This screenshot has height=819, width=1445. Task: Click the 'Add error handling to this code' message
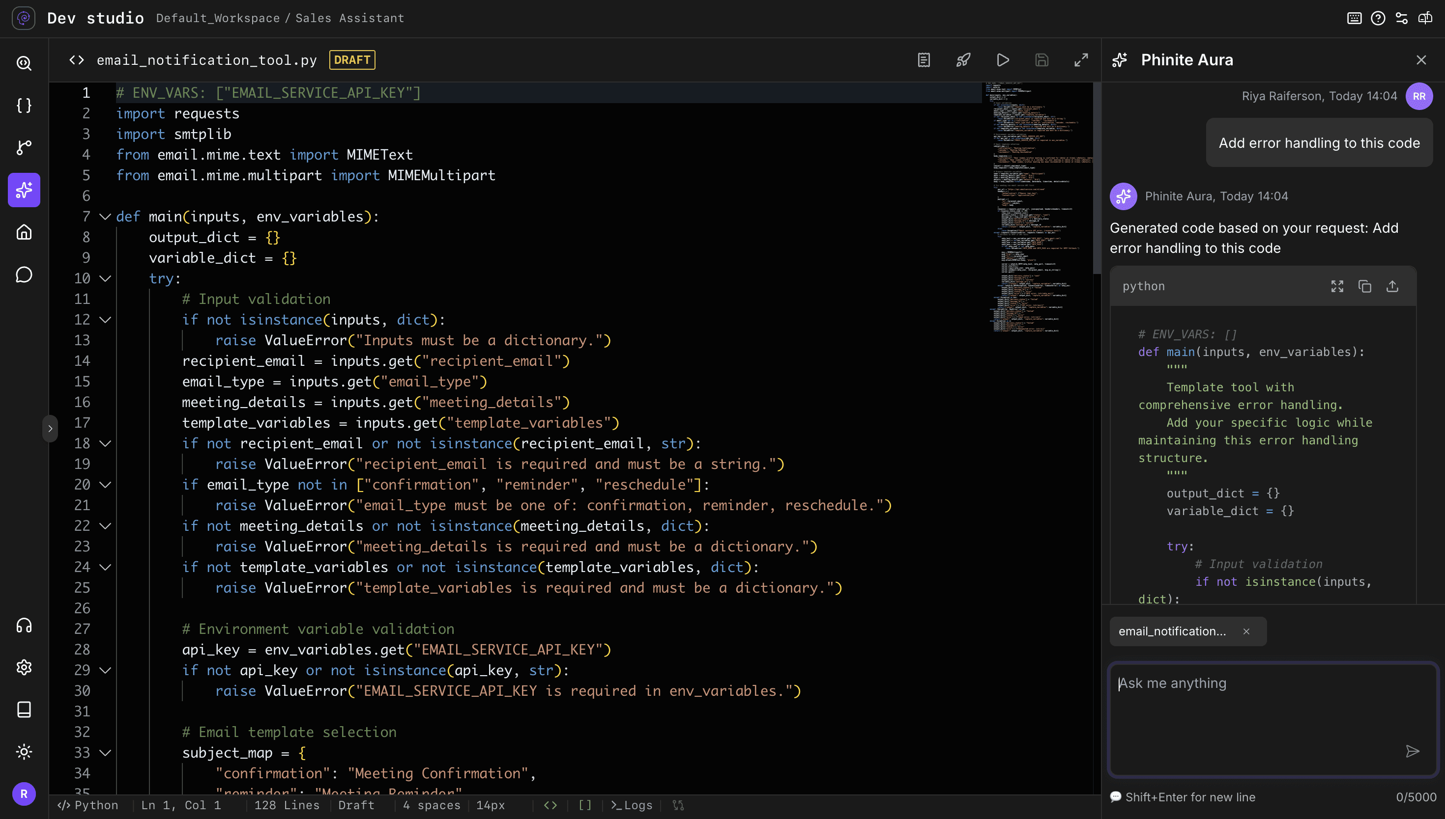(1319, 143)
